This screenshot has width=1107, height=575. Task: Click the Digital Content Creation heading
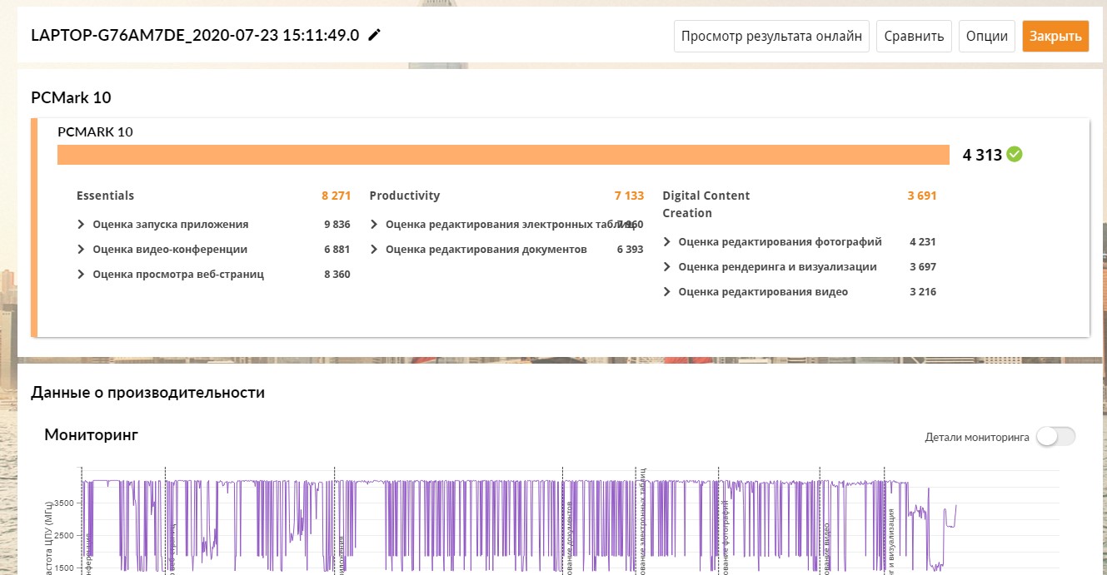[706, 205]
